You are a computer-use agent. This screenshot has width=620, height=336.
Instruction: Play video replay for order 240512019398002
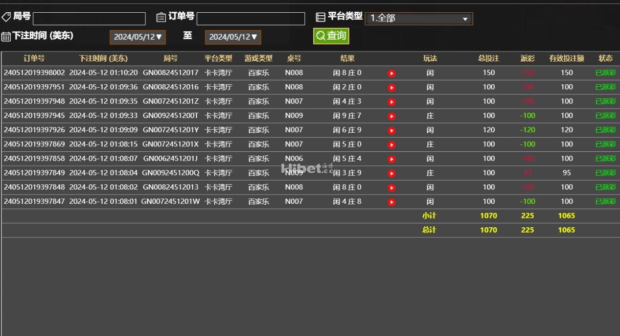(391, 73)
